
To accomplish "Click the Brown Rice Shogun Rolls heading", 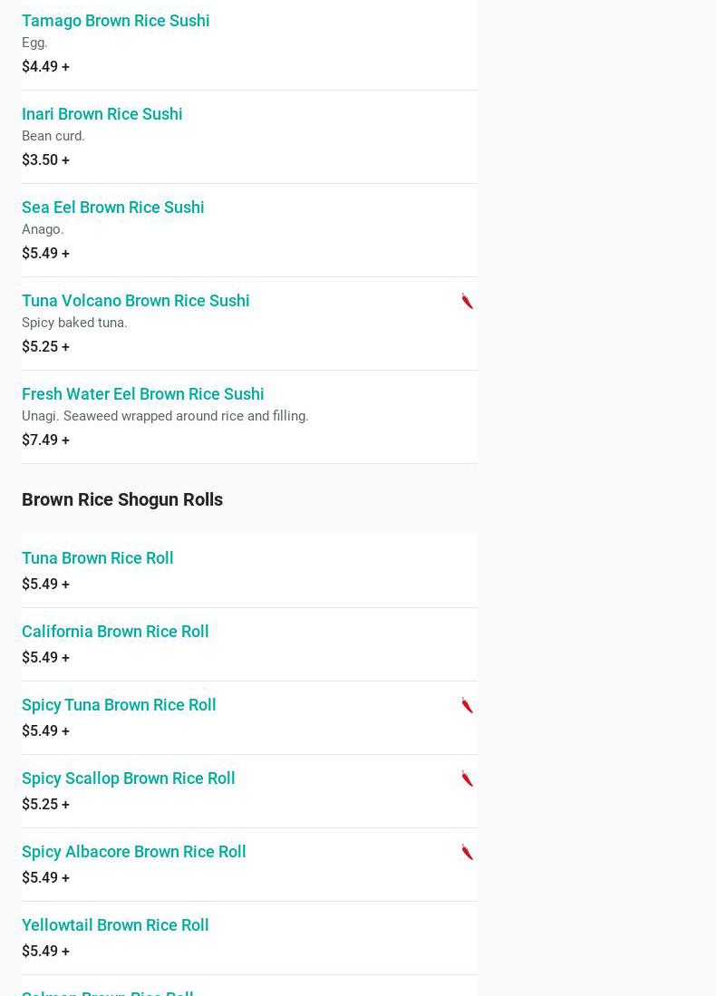I will point(122,499).
